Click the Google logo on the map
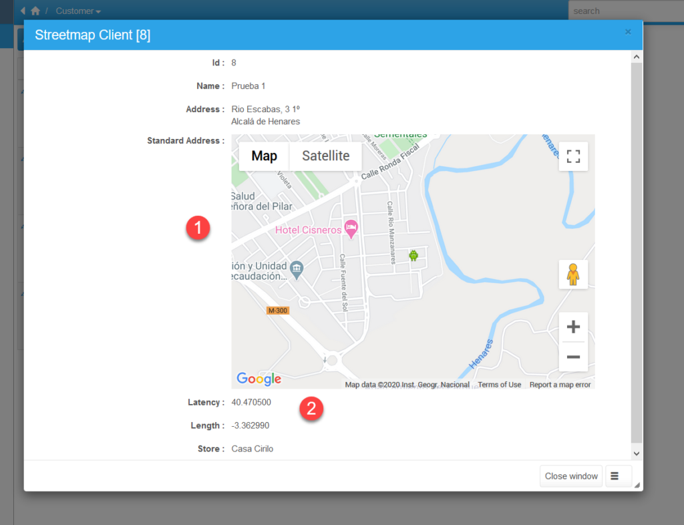Screen dimensions: 684x525 (258, 379)
